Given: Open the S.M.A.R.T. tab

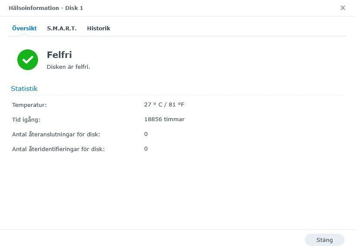Looking at the screenshot, I should [61, 28].
